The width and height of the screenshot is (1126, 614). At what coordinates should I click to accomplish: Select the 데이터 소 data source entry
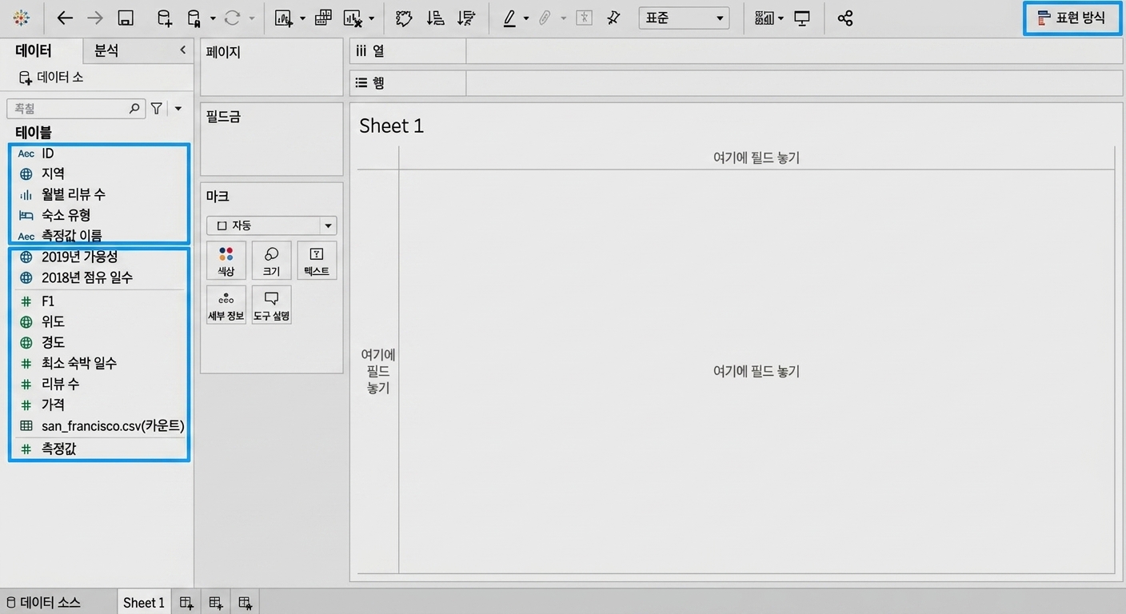coord(52,78)
